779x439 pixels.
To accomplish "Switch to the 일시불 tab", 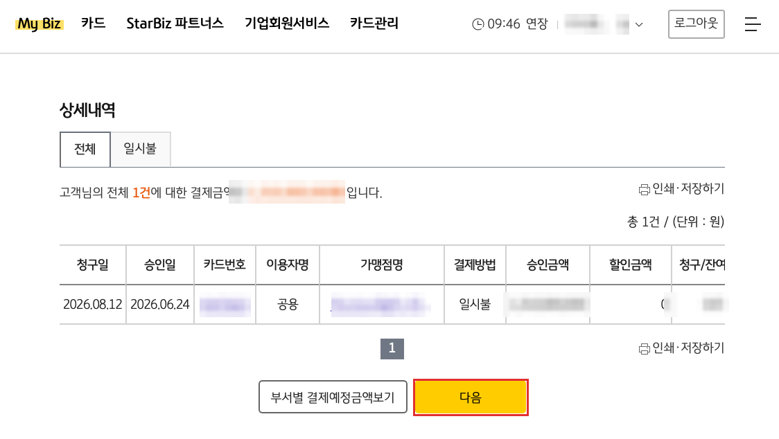I will pos(140,149).
